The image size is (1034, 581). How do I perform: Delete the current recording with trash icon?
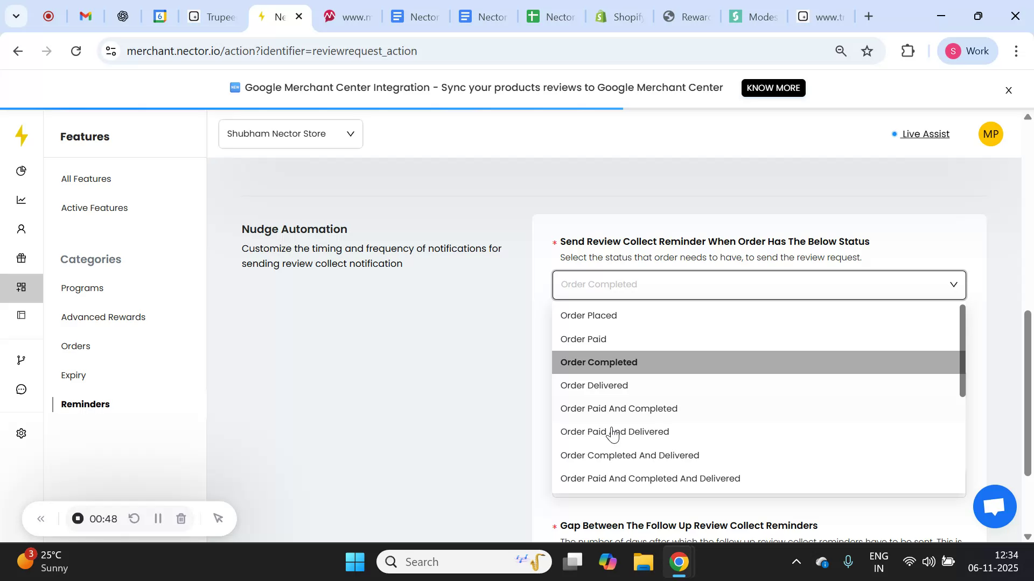181,518
